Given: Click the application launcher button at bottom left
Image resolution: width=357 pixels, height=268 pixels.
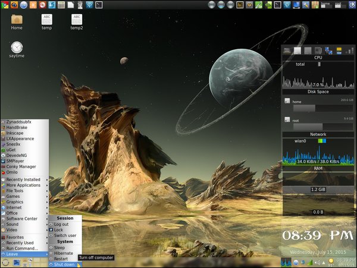Looking at the screenshot, I should coord(5,263).
